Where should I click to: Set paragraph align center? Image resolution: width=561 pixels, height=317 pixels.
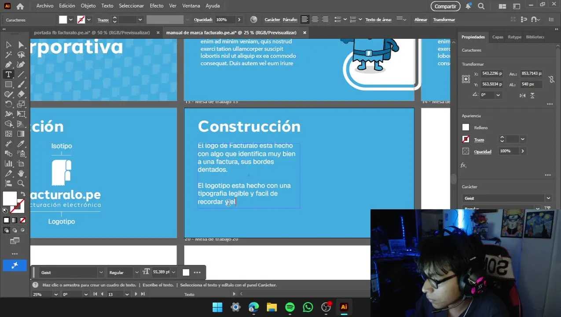point(315,19)
